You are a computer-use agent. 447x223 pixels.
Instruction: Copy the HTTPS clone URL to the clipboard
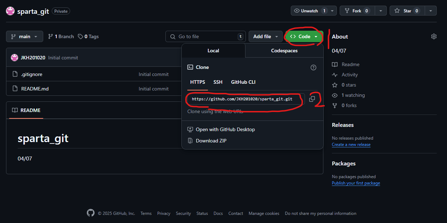pyautogui.click(x=312, y=99)
